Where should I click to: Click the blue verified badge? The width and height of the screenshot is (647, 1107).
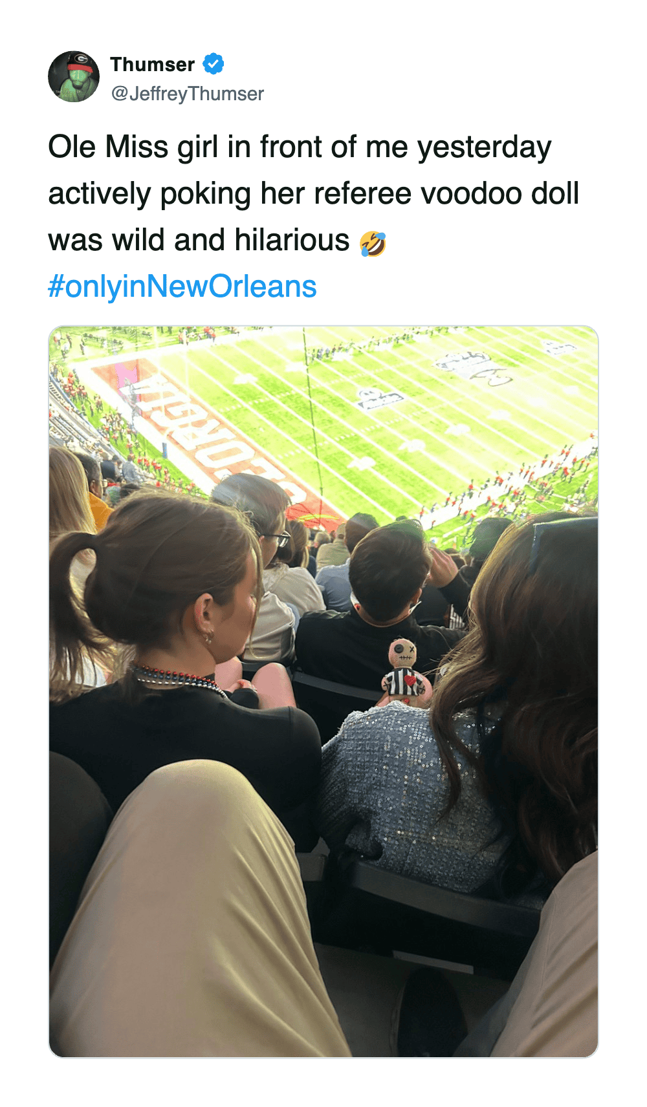[x=214, y=64]
